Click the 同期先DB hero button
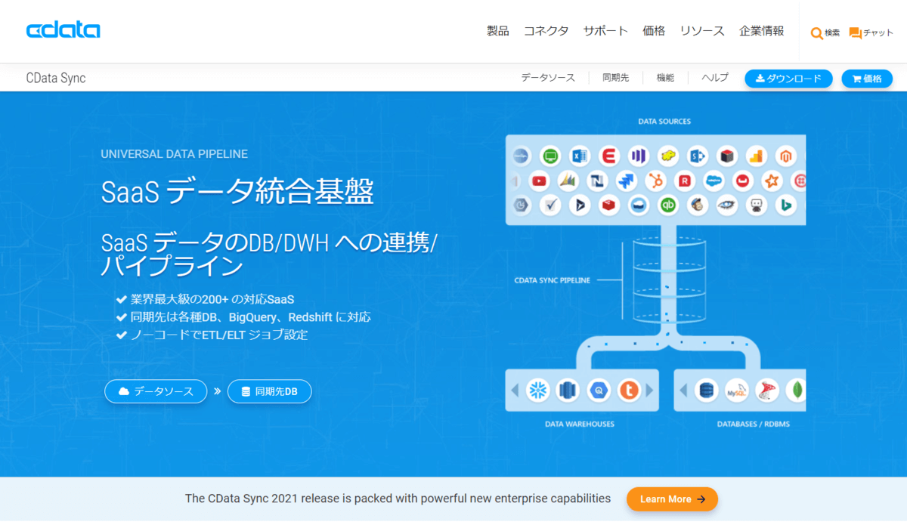 [269, 391]
